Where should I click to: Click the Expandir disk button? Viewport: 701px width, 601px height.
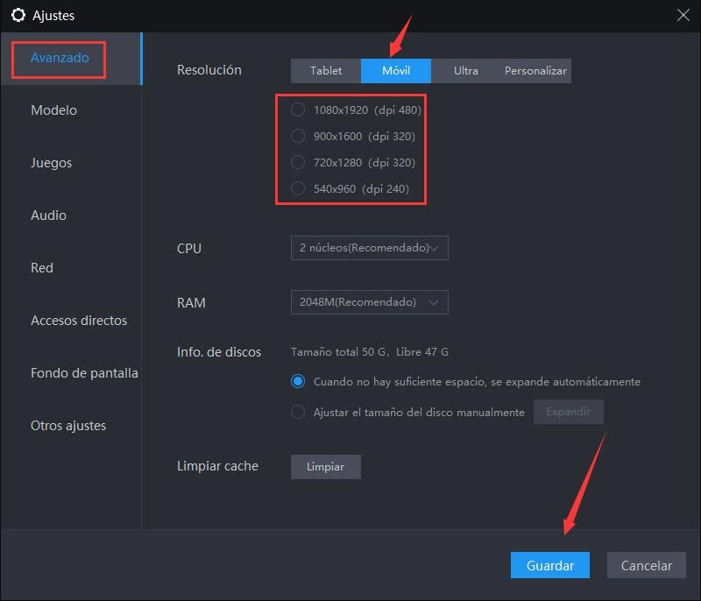[568, 412]
